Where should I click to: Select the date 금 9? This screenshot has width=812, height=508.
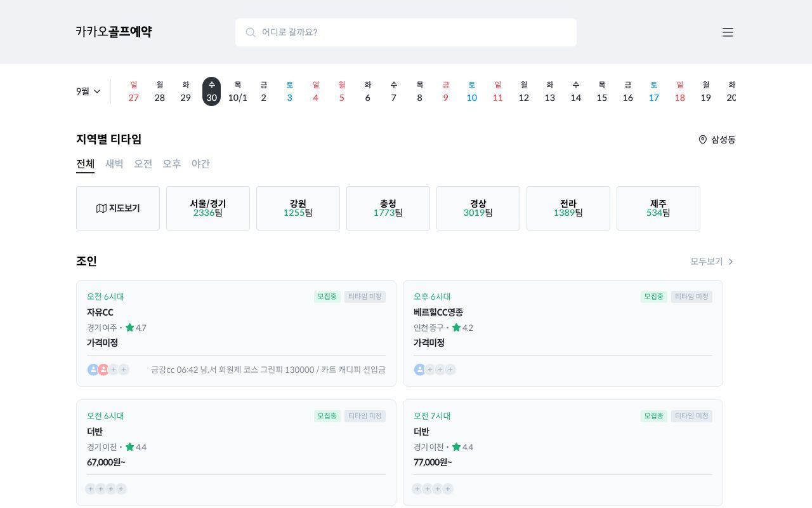coord(446,91)
